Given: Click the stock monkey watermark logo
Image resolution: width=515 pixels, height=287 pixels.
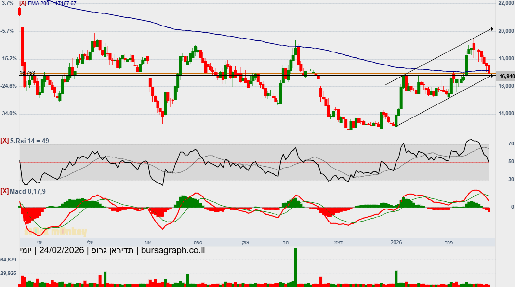Looking at the screenshot, I should coord(55,232).
